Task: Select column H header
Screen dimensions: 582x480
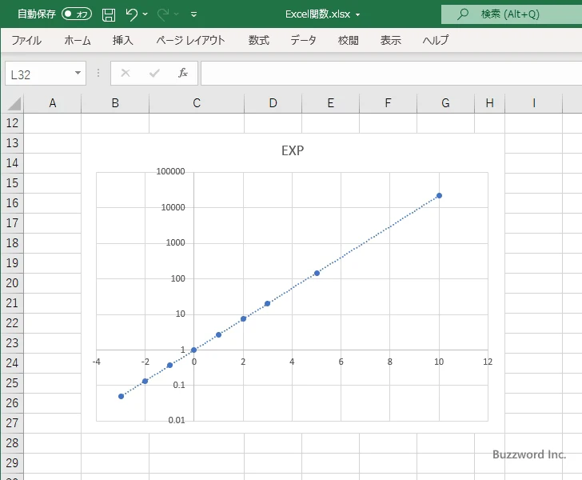Action: 489,103
